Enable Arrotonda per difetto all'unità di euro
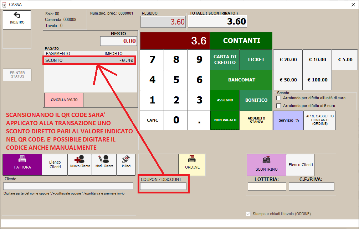Screen dimensions: 359x229 pyautogui.click(x=279, y=98)
